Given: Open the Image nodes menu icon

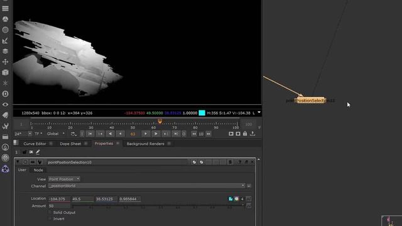Looking at the screenshot, I should tap(5, 8).
